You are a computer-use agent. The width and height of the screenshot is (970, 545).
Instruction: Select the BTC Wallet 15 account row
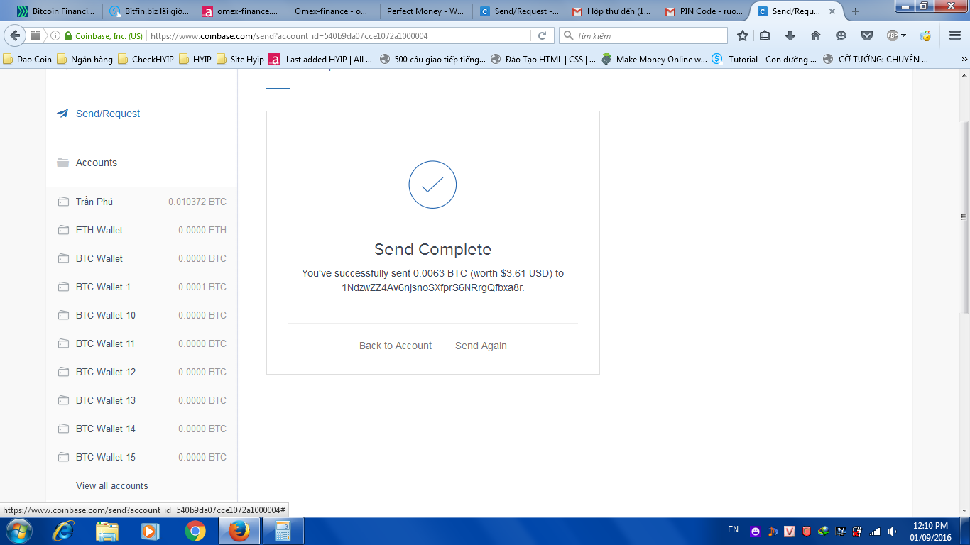(142, 457)
